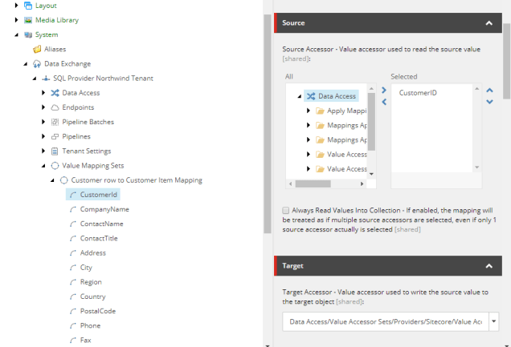The height and width of the screenshot is (347, 511).
Task: Collapse the Target section
Action: coord(489,265)
